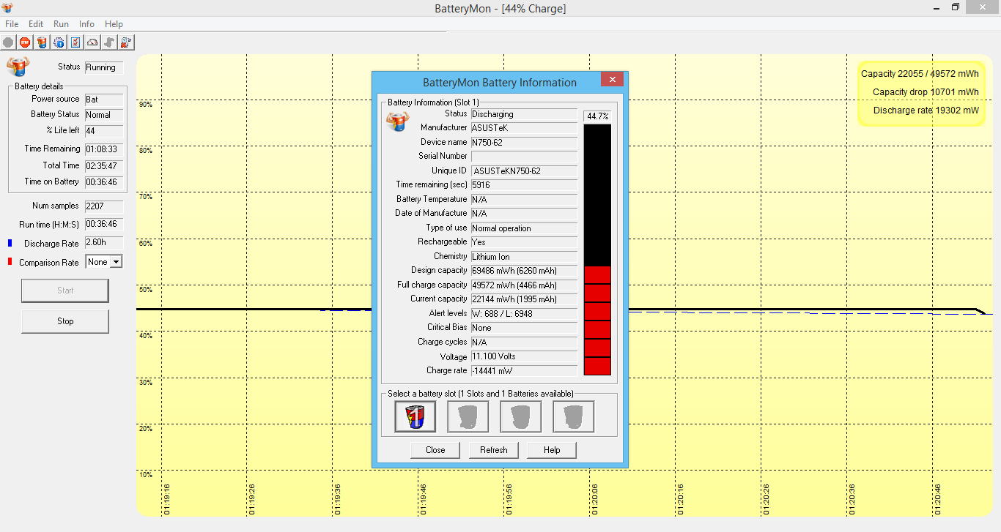1001x532 pixels.
Task: Click the Discharge Rate value 2.60h
Action: tap(104, 243)
